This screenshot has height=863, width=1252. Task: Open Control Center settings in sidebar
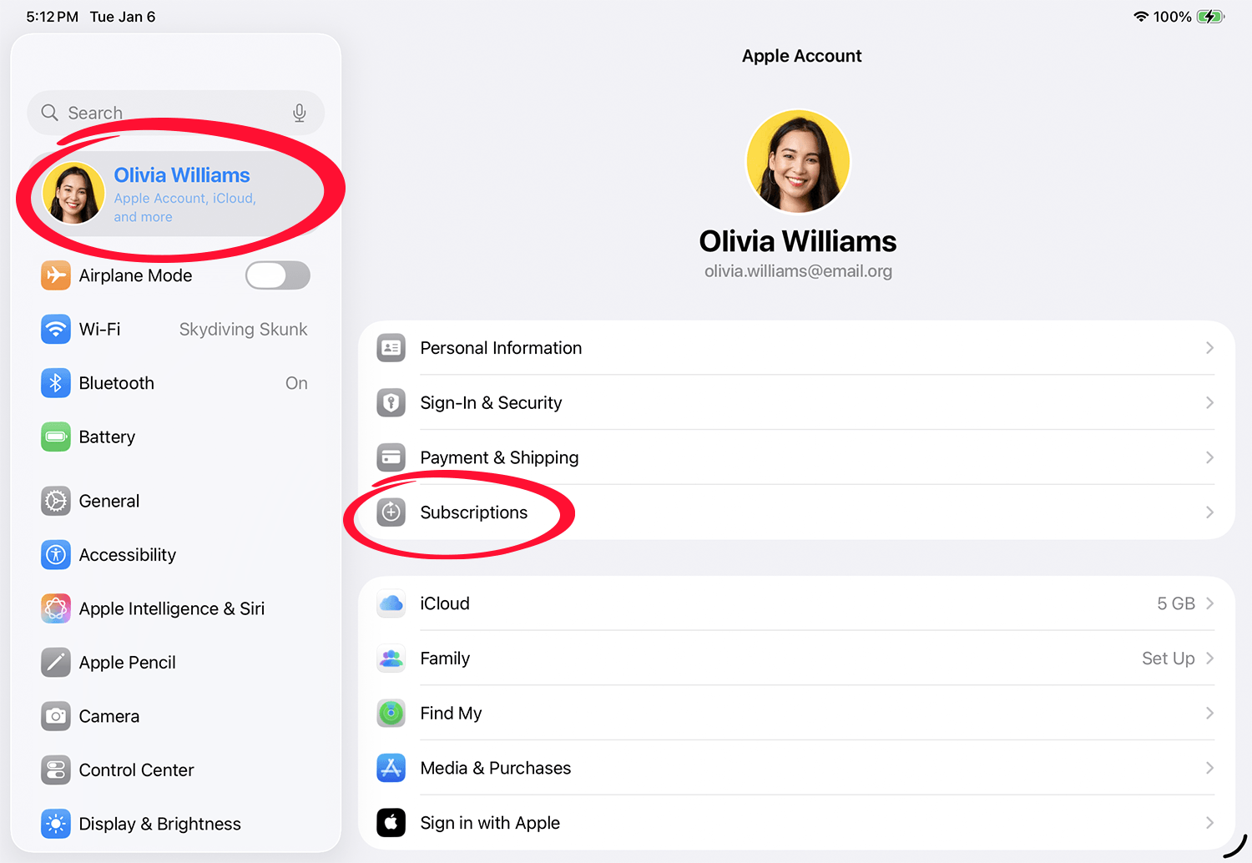[x=175, y=770]
